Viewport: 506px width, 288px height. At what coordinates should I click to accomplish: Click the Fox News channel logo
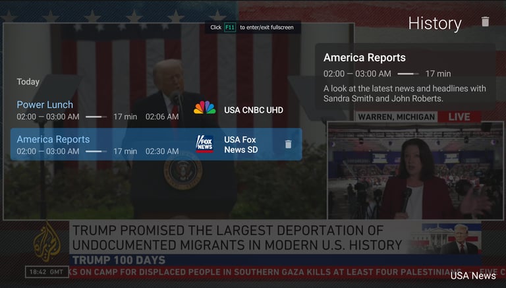(x=205, y=144)
